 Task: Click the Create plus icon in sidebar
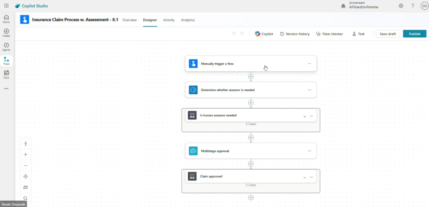click(x=6, y=32)
